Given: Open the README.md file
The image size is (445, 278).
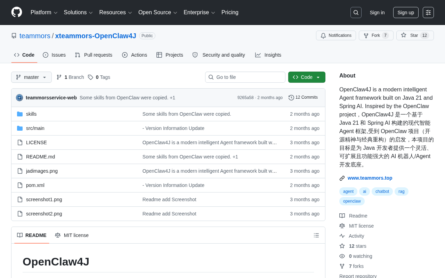Looking at the screenshot, I should [x=40, y=157].
